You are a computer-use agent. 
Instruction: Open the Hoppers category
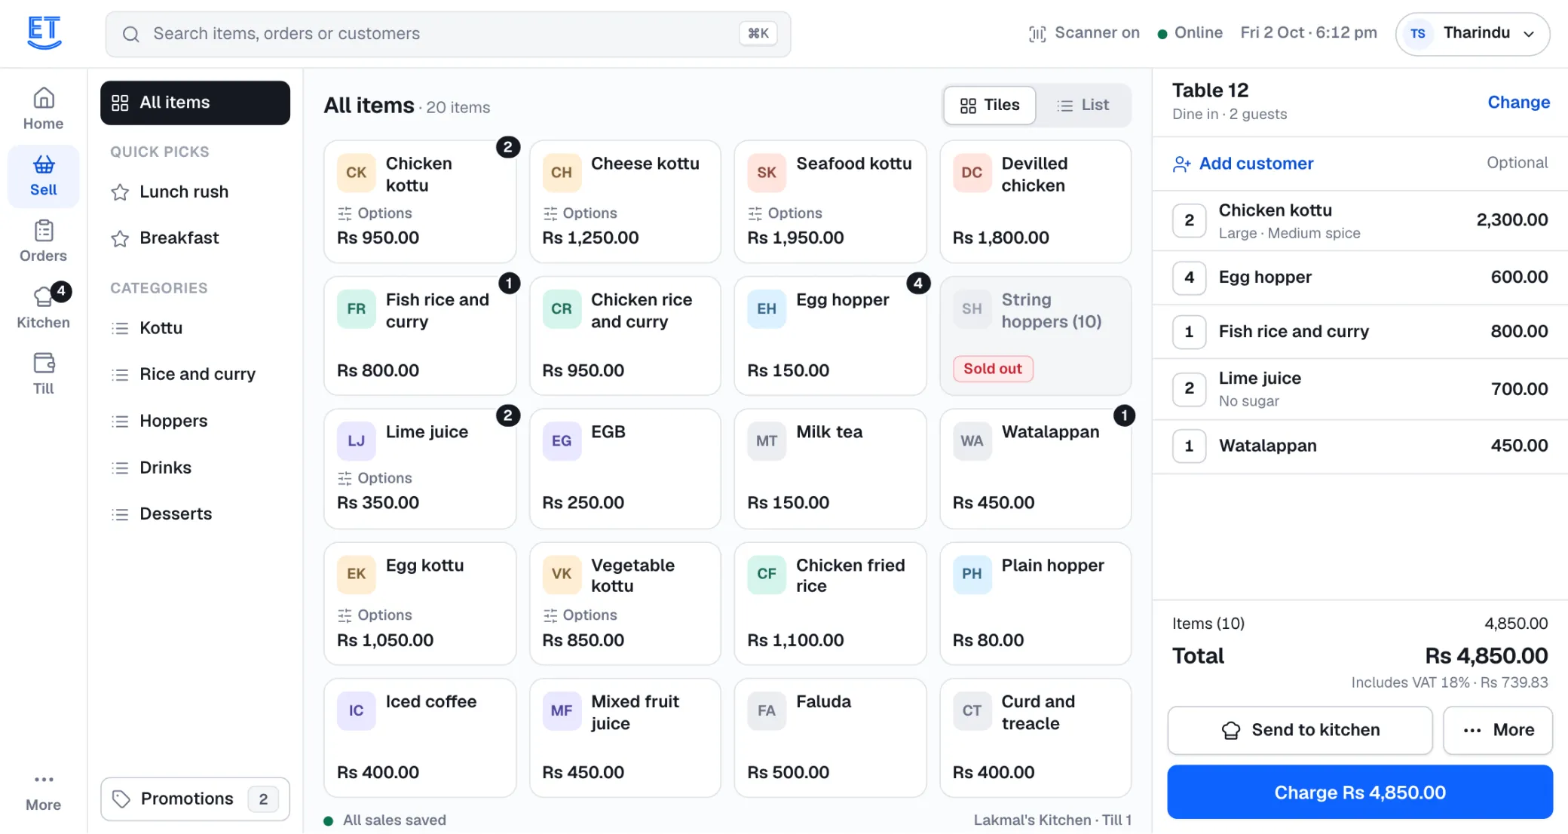(195, 421)
